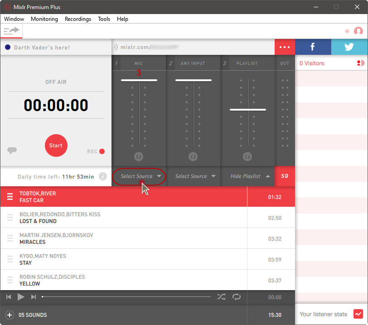The image size is (368, 325).
Task: Open the Tools menu
Action: 104,19
